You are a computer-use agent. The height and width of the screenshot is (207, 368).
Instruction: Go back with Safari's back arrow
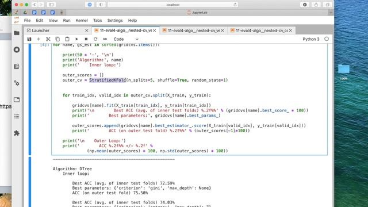tap(34, 5)
